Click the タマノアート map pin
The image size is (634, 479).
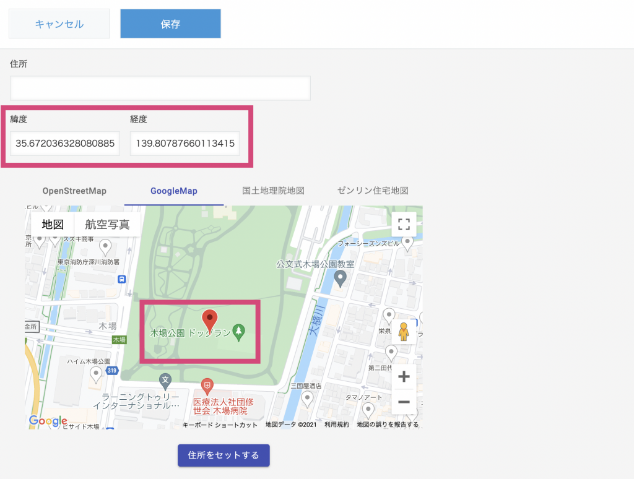(368, 410)
